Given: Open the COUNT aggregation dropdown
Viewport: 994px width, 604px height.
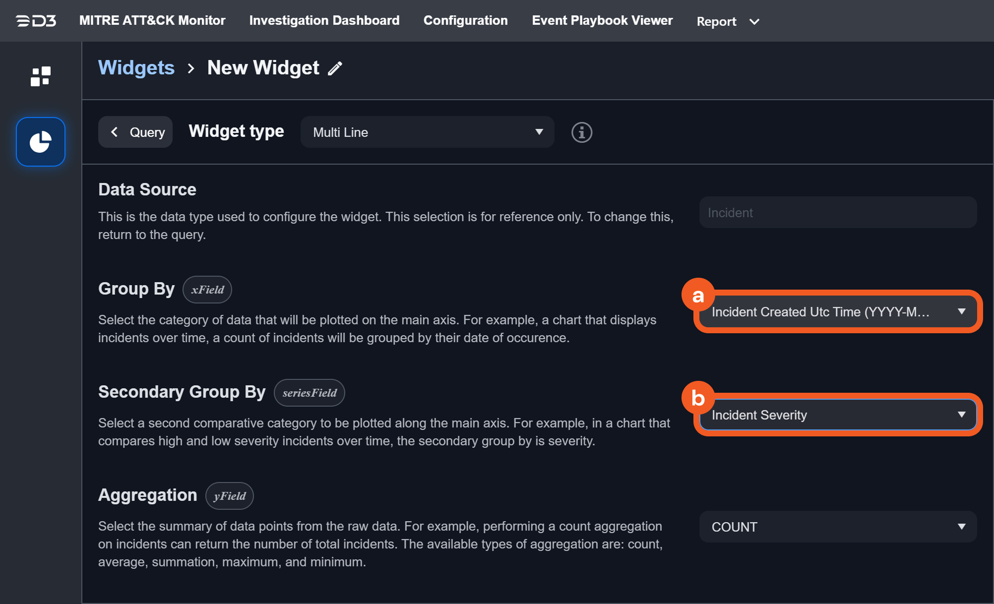Looking at the screenshot, I should 837,527.
